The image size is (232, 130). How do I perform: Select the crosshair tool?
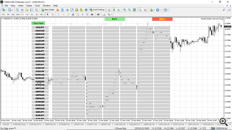click(x=53, y=14)
